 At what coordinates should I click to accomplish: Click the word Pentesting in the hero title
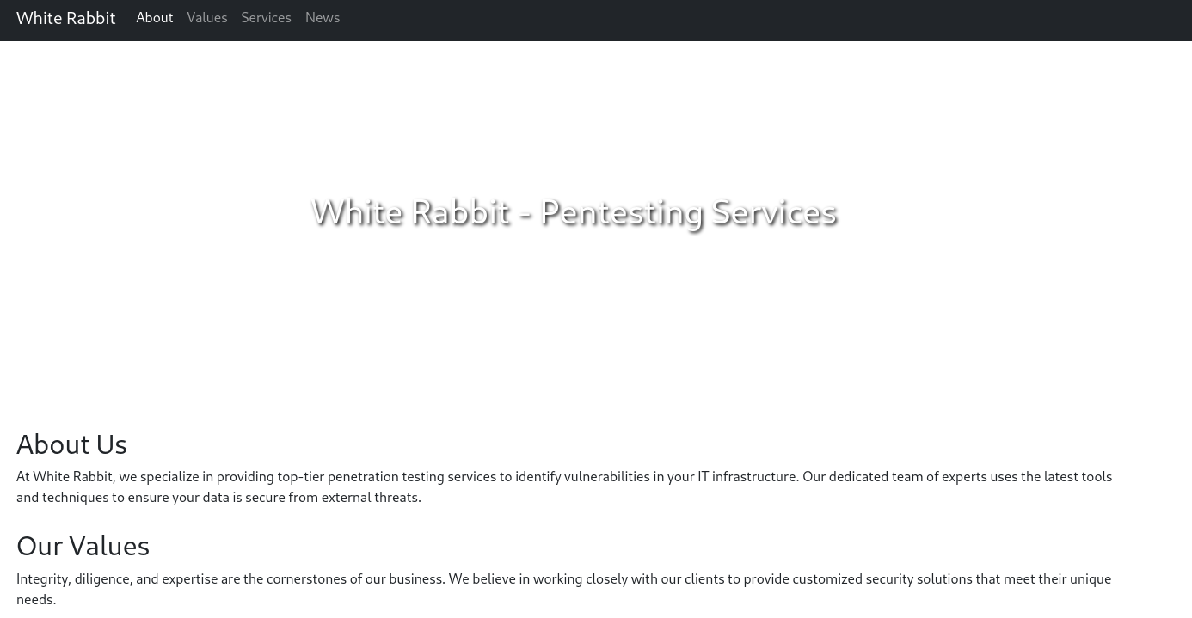point(622,212)
